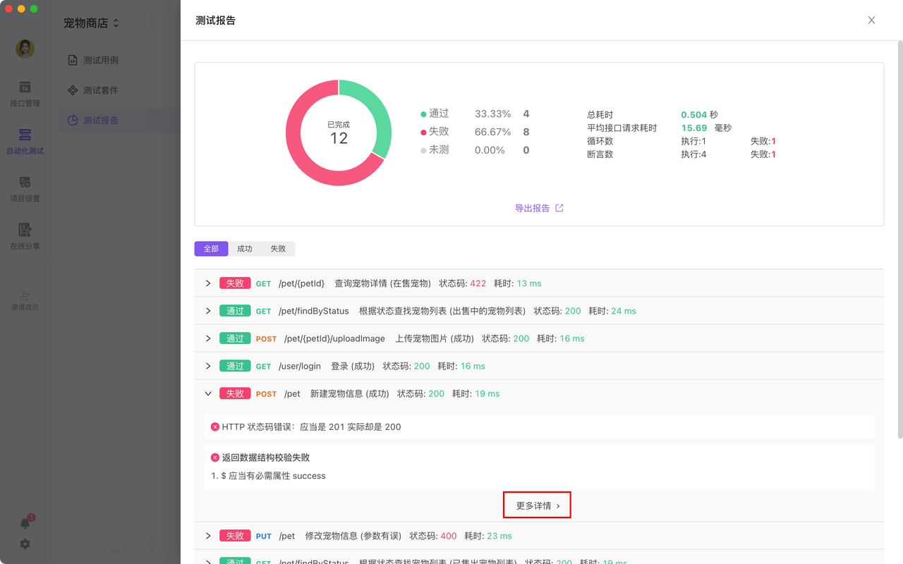Image resolution: width=903 pixels, height=564 pixels.
Task: Click the 导出报告 export link
Action: 540,207
